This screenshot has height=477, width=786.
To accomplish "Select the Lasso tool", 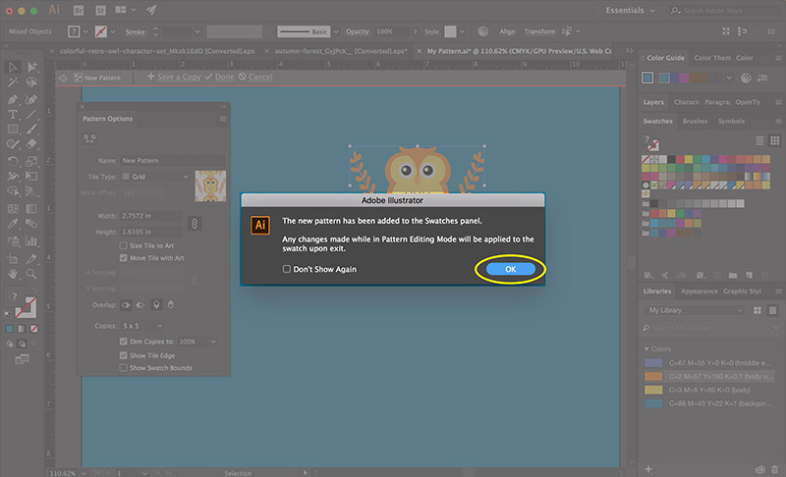I will [31, 81].
